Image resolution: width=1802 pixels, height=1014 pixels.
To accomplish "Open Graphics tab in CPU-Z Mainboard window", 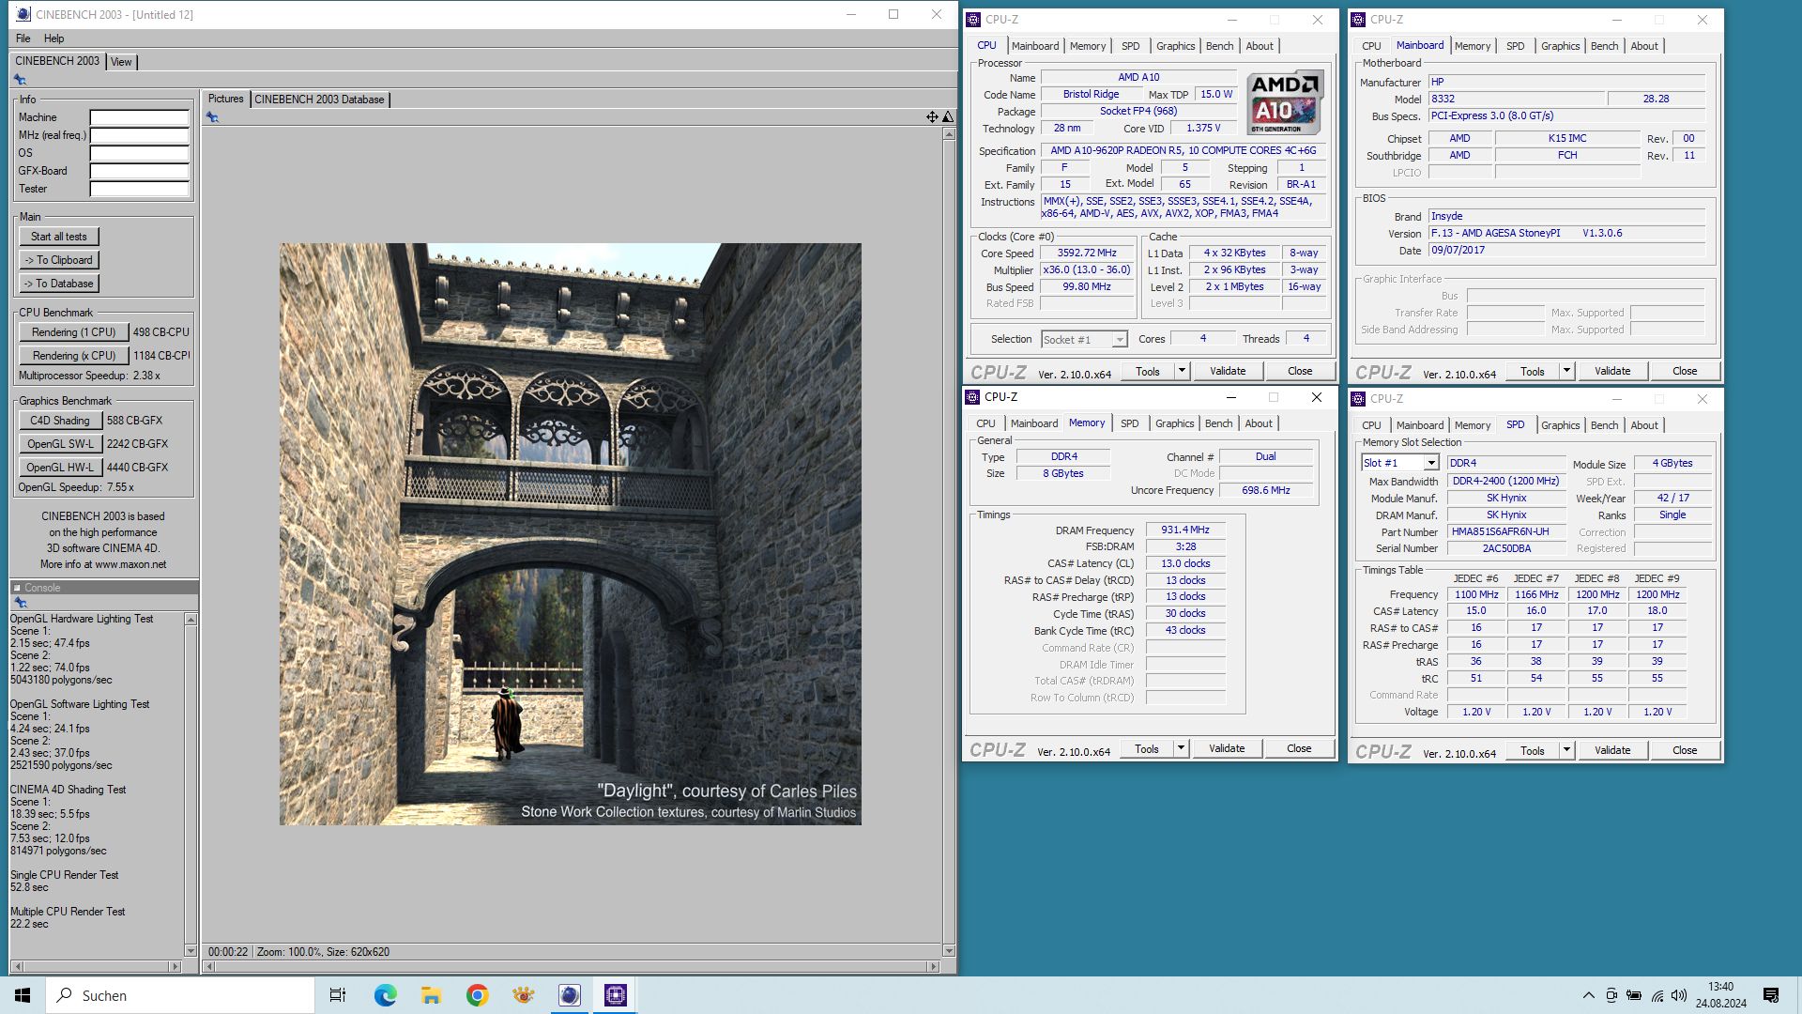I will pos(1560,46).
